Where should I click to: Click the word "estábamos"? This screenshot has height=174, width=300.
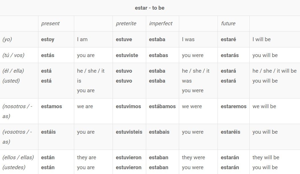(x=162, y=106)
